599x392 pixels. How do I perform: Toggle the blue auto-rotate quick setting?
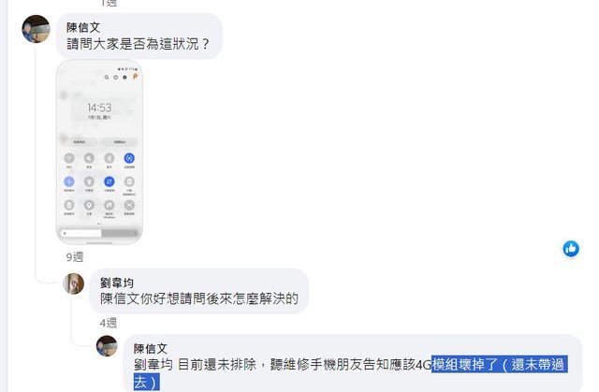point(129,158)
